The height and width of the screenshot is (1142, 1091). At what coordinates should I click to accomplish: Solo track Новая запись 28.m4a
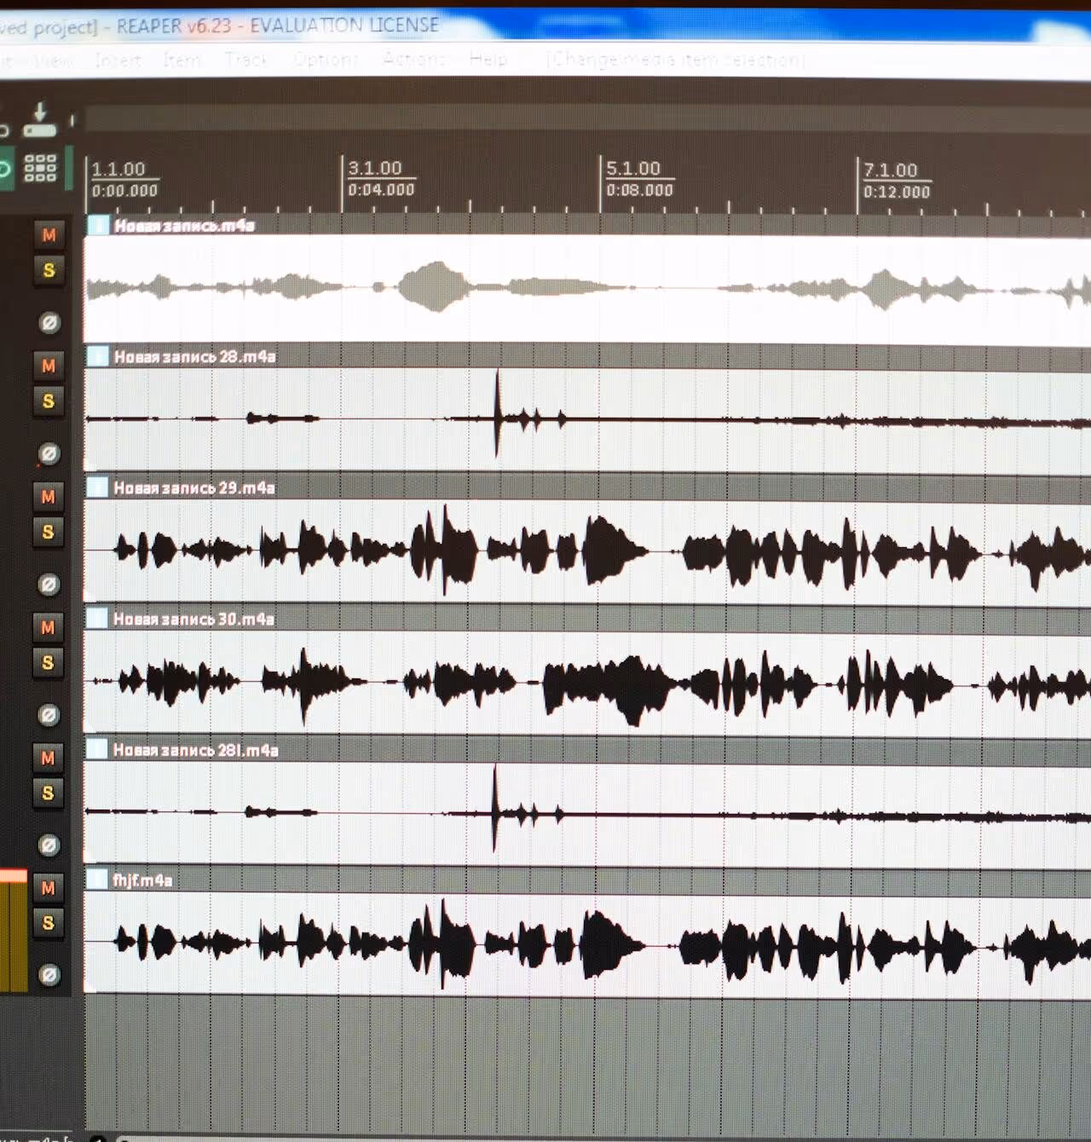pos(49,401)
